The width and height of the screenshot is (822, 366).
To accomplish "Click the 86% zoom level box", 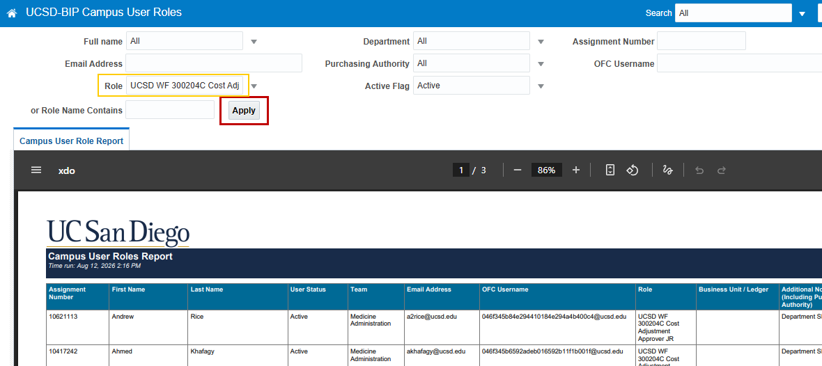I will click(546, 170).
